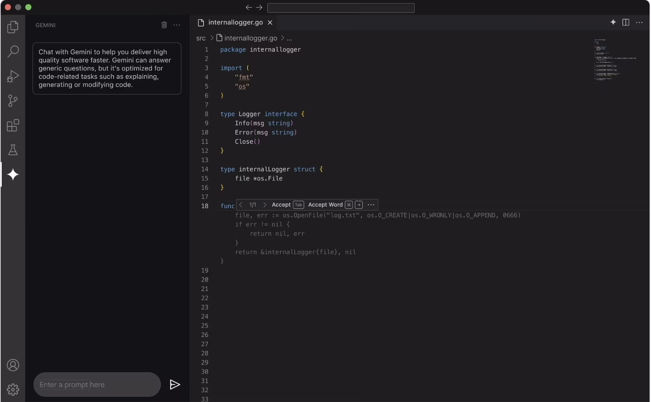This screenshot has width=651, height=402.
Task: Click the Close() method line
Action: (248, 142)
